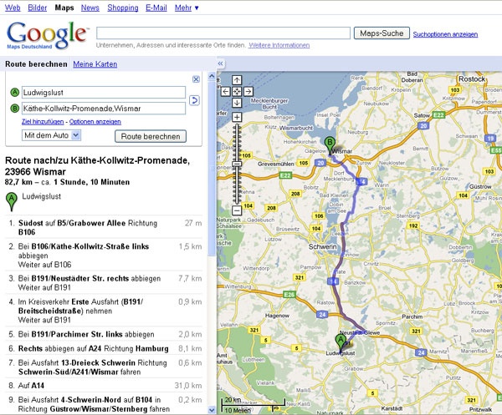Click the Rostock city label on map
502x415 pixels.
tap(472, 79)
